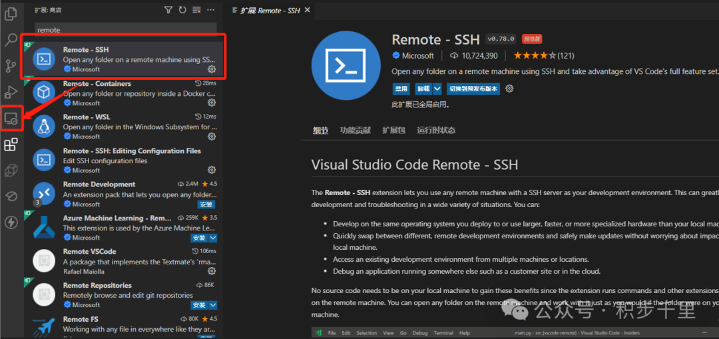This screenshot has width=719, height=339.
Task: Click the Azure Machine Learning extension icon
Action: (44, 228)
